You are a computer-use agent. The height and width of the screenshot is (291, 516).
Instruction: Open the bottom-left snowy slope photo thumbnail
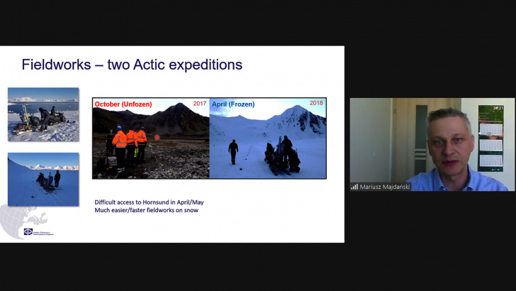(43, 179)
